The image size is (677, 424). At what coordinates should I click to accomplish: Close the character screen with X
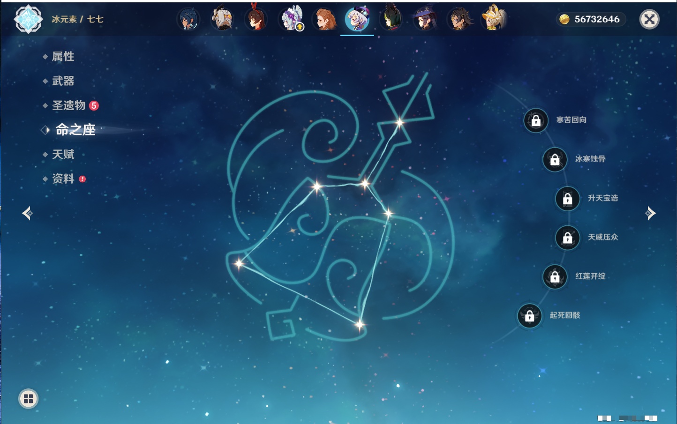[x=649, y=19]
